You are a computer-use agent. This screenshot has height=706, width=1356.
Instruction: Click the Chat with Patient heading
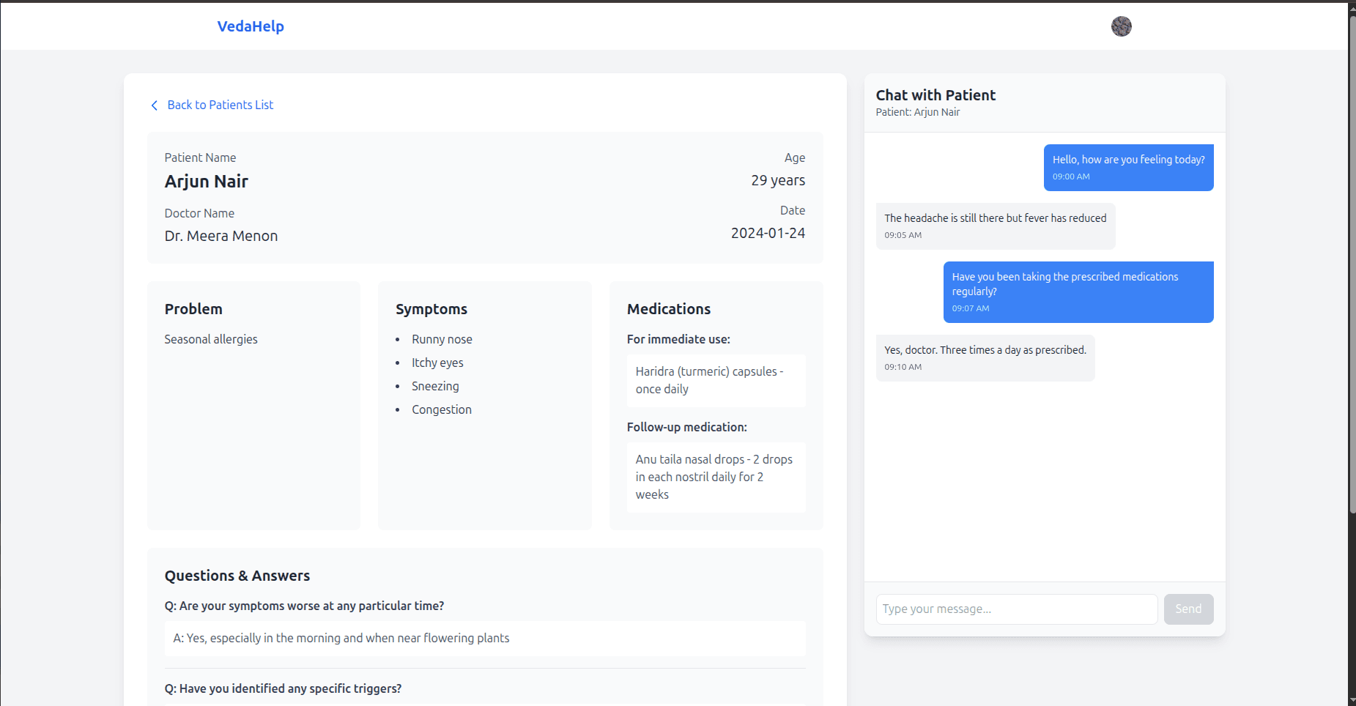click(936, 95)
